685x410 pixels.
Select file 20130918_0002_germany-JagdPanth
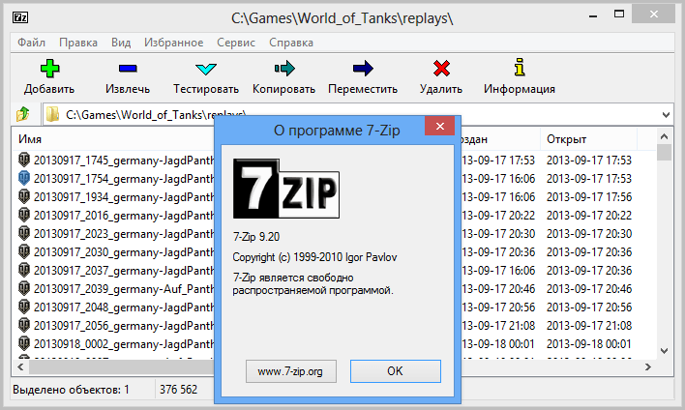tap(124, 344)
